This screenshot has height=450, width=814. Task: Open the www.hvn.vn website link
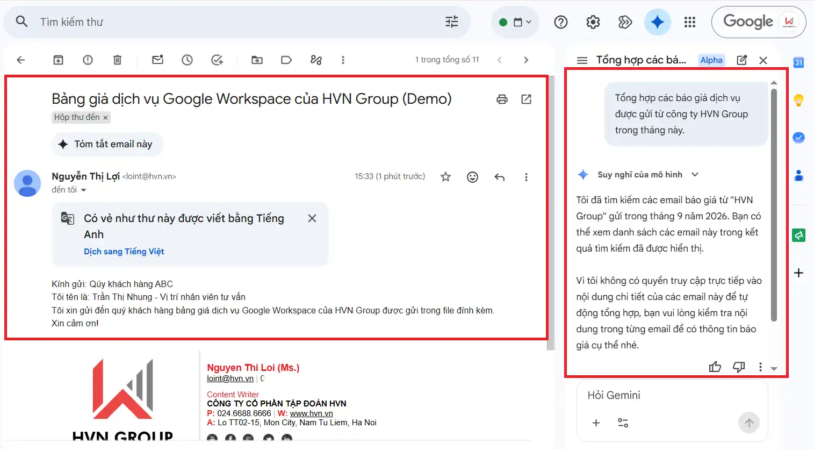pyautogui.click(x=311, y=413)
